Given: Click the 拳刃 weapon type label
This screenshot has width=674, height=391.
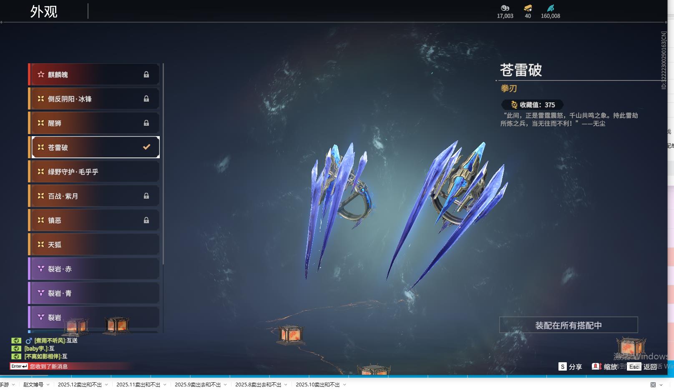Looking at the screenshot, I should coord(509,88).
